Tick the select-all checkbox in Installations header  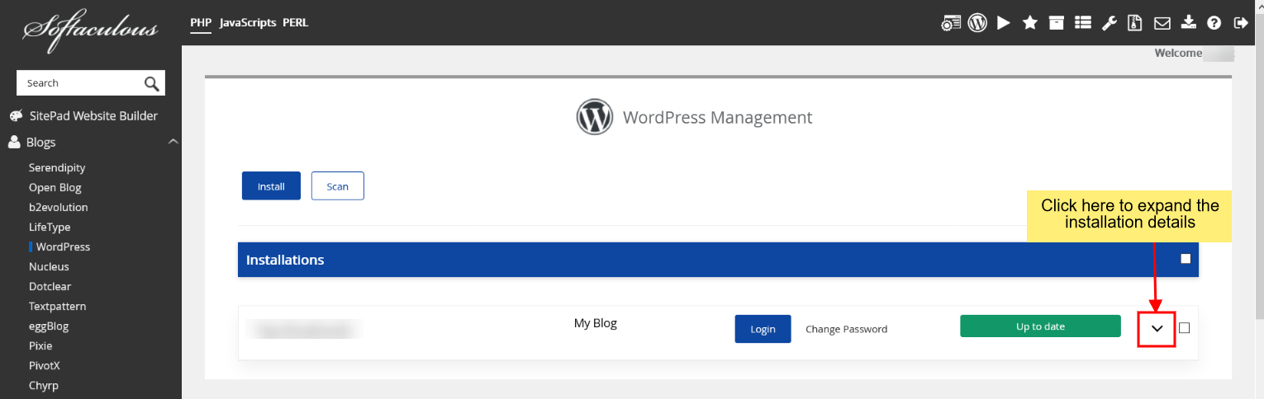(x=1186, y=259)
